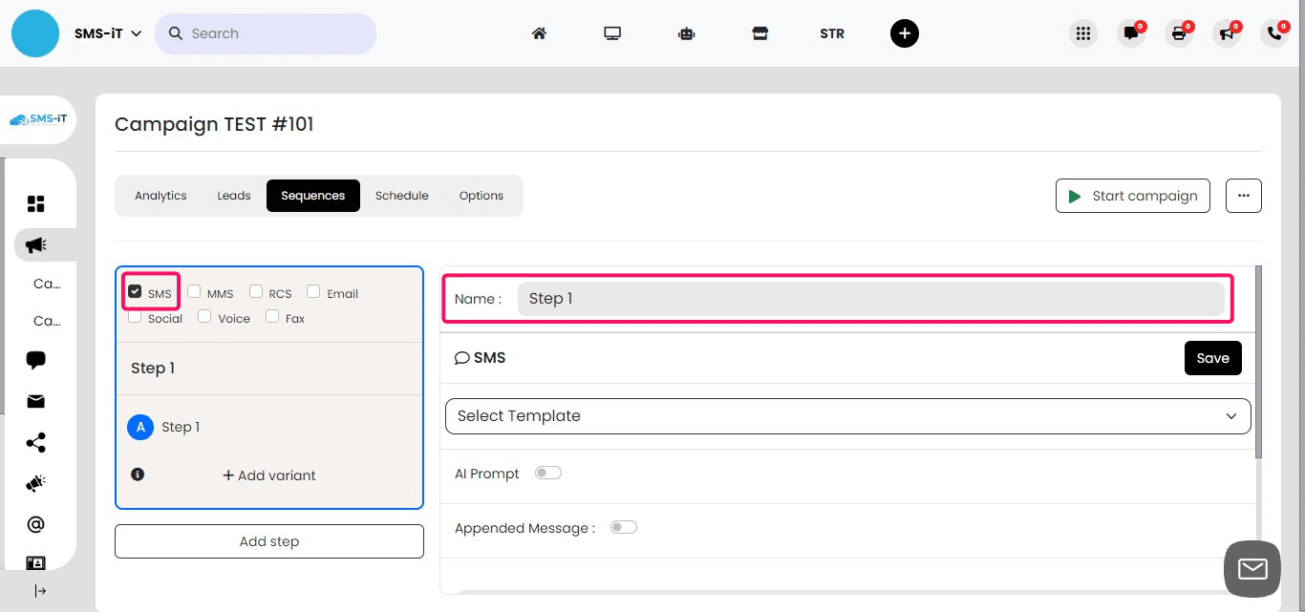Click the Name input showing Step 1
This screenshot has height=612, width=1305.
[870, 298]
